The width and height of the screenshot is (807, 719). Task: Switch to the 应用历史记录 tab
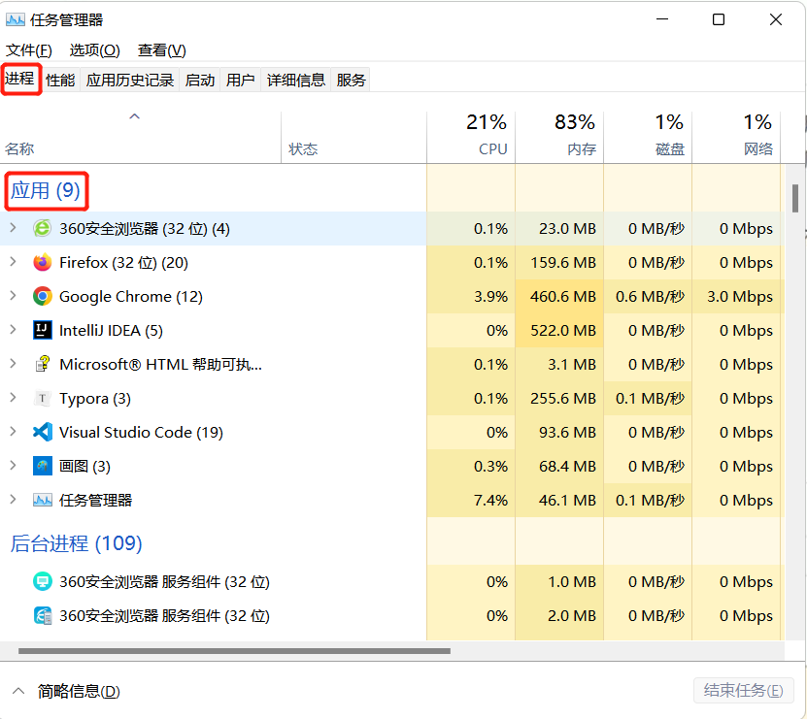click(130, 81)
